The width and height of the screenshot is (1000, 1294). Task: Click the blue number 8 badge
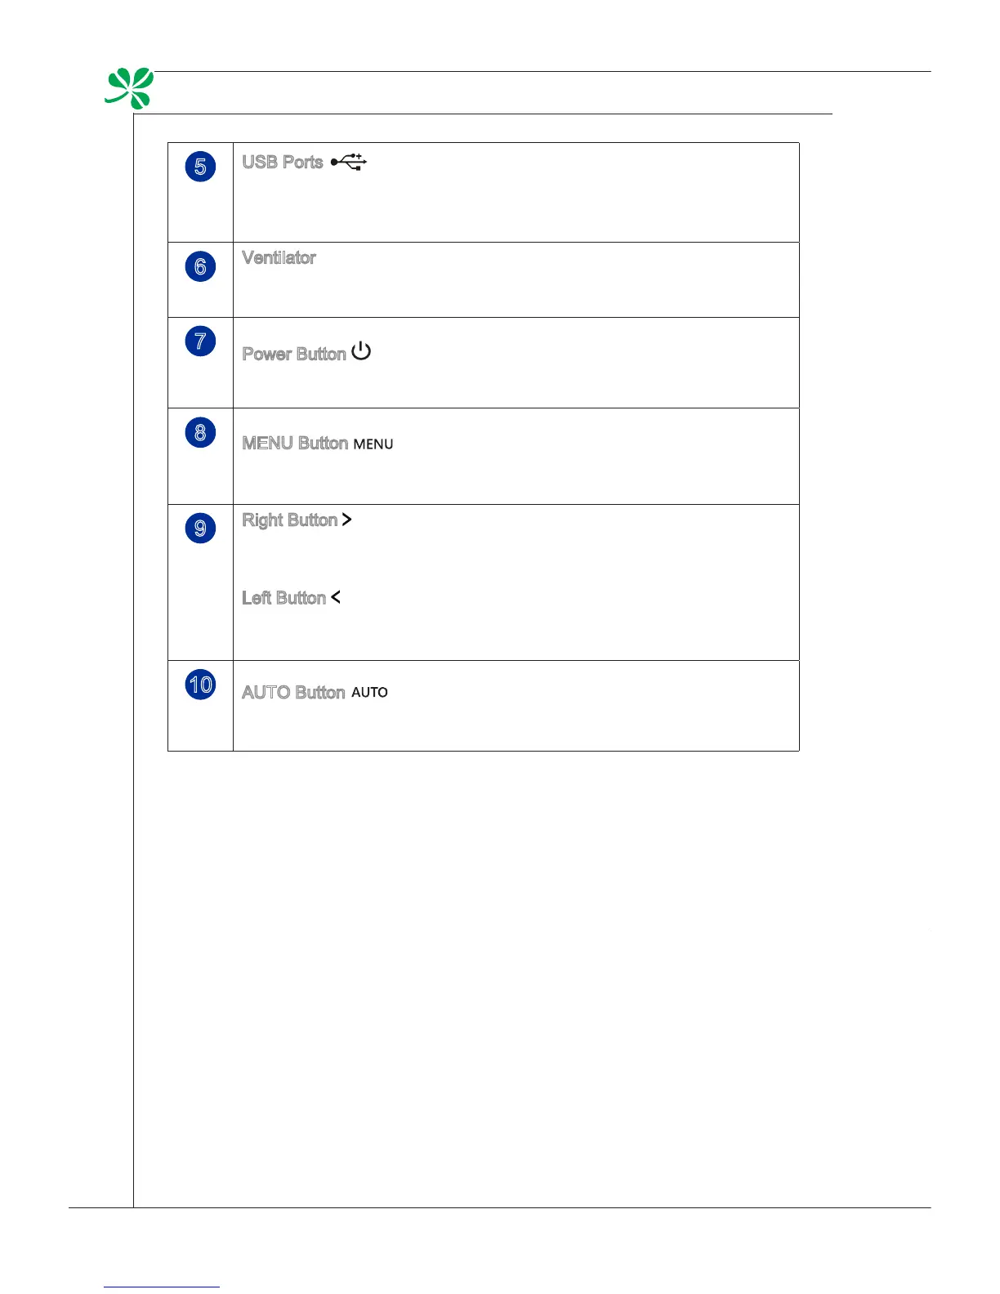pyautogui.click(x=200, y=432)
